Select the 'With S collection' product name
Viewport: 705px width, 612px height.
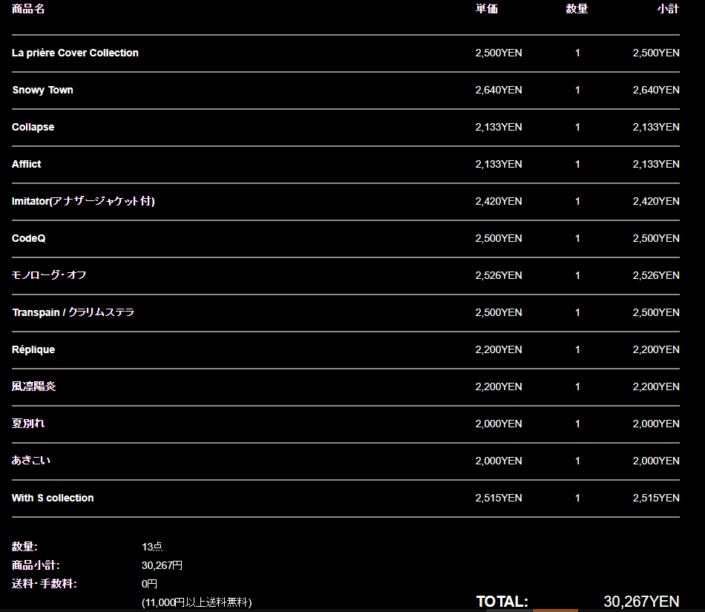[x=53, y=498]
